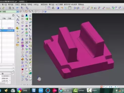Toggle the panel pin icon in navigator header
Viewport: 124px width, 93px height.
click(x=13, y=15)
